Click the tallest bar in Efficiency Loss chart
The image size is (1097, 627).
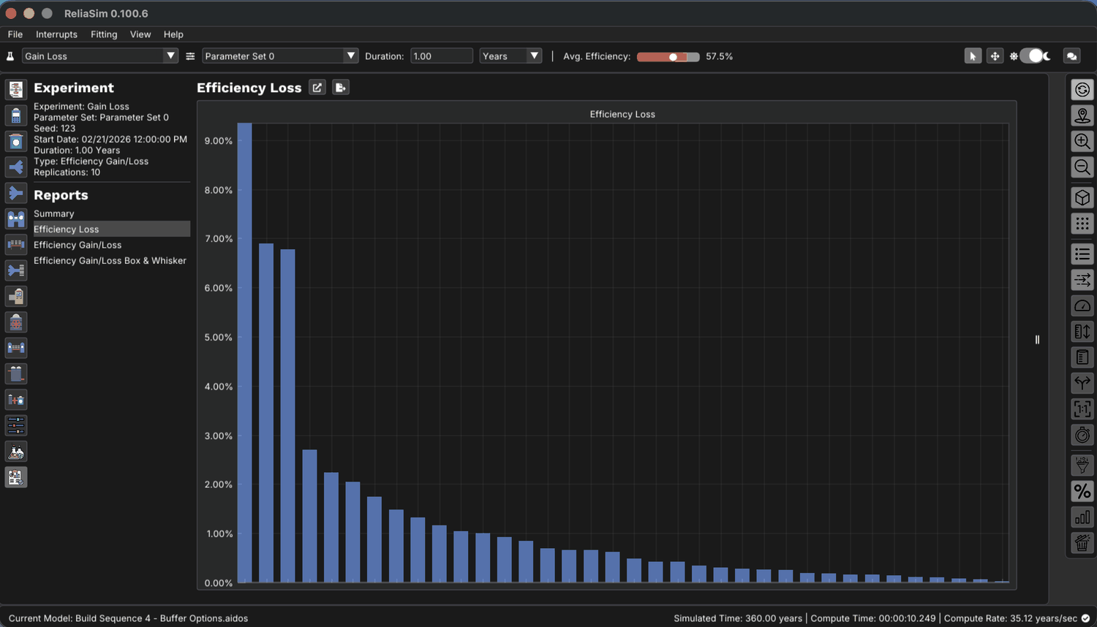pyautogui.click(x=244, y=352)
